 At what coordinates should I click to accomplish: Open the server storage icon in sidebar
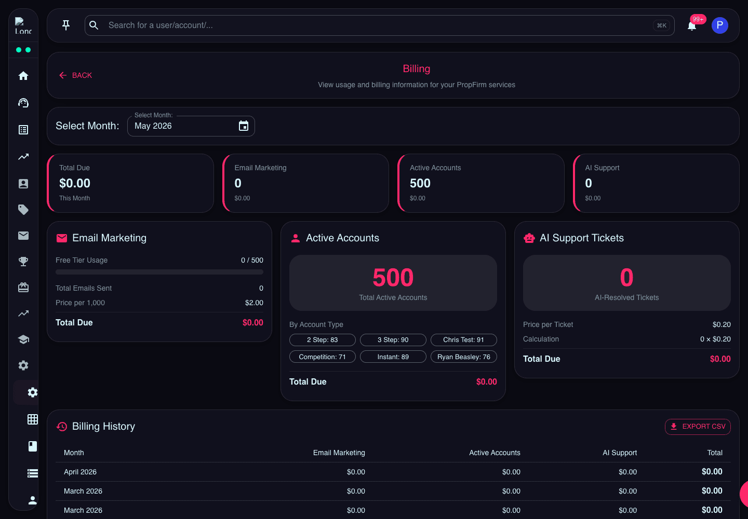[x=33, y=473]
